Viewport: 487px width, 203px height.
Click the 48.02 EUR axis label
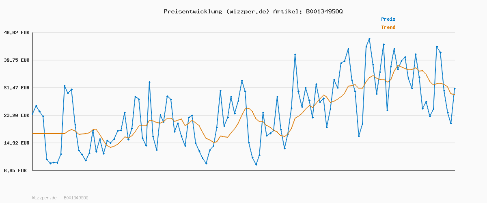(17, 32)
